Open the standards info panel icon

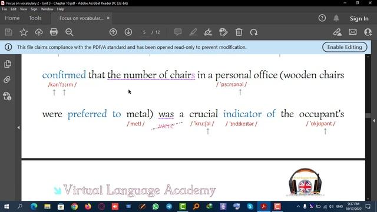[x=7, y=96]
